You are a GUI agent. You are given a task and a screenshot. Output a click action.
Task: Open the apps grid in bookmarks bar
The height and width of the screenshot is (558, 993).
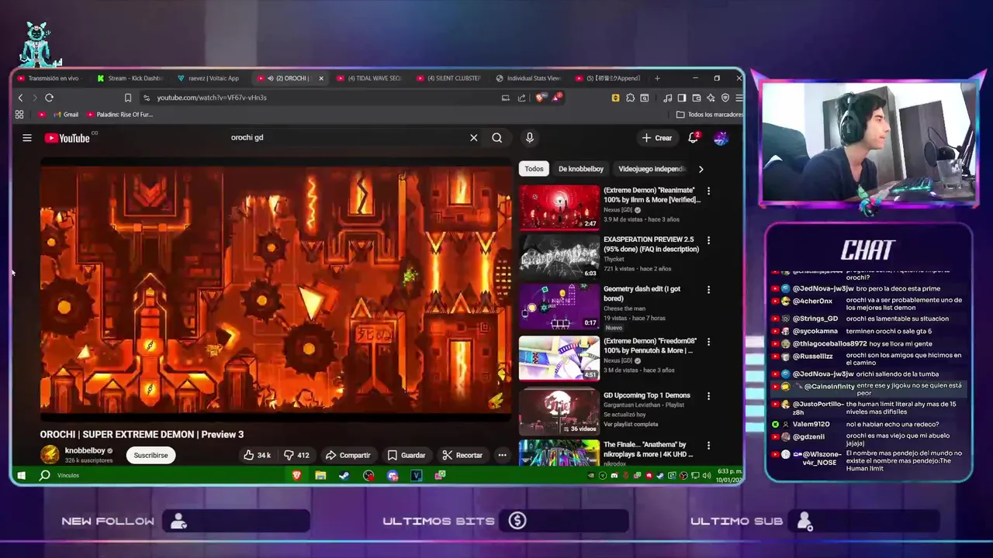pos(19,115)
